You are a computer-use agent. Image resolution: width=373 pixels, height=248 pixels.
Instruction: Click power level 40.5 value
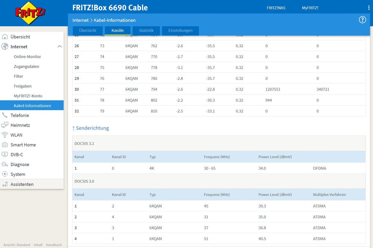coord(262,239)
